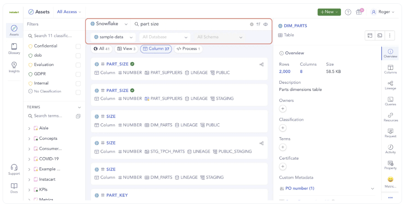The width and height of the screenshot is (405, 206).
Task: Toggle the eye visibility icon in search bar
Action: click(265, 24)
